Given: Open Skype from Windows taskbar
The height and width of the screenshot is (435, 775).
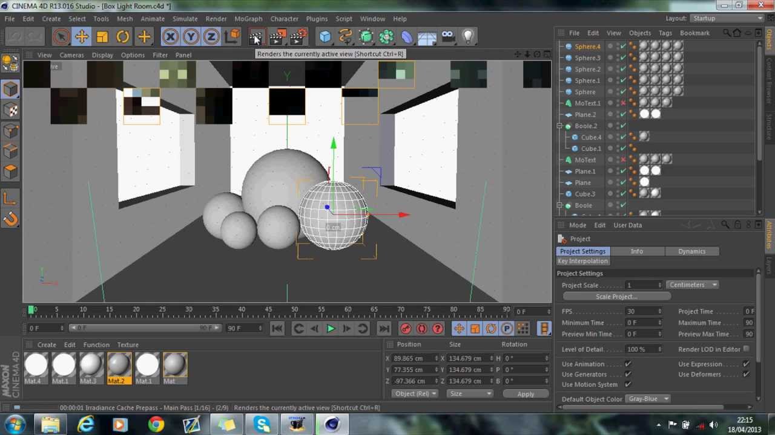Looking at the screenshot, I should tap(262, 425).
